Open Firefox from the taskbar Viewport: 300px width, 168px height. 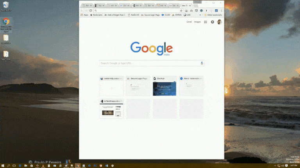click(x=37, y=166)
